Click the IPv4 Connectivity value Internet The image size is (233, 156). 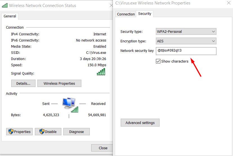click(100, 34)
